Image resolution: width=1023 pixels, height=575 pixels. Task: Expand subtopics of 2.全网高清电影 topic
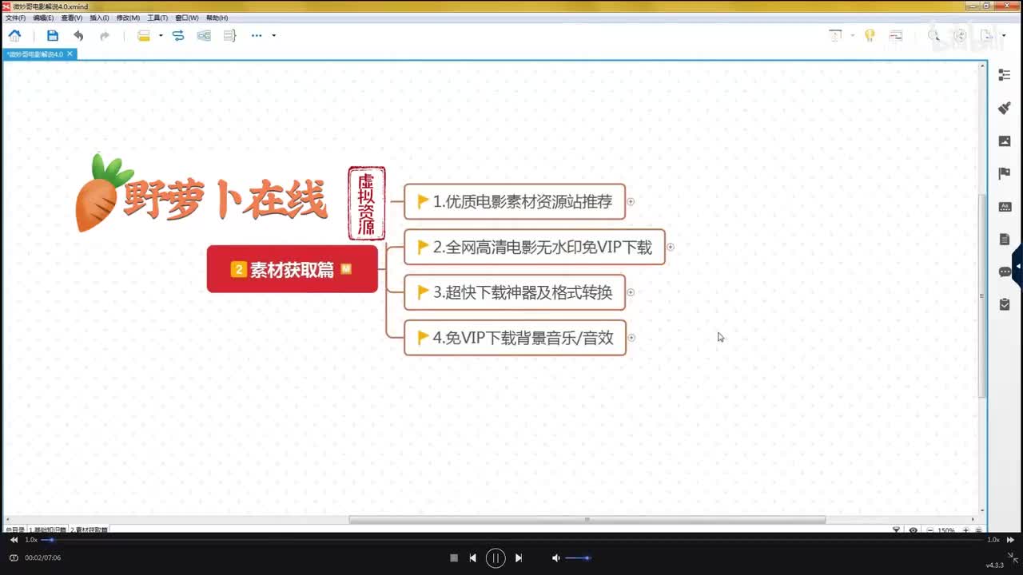click(671, 247)
